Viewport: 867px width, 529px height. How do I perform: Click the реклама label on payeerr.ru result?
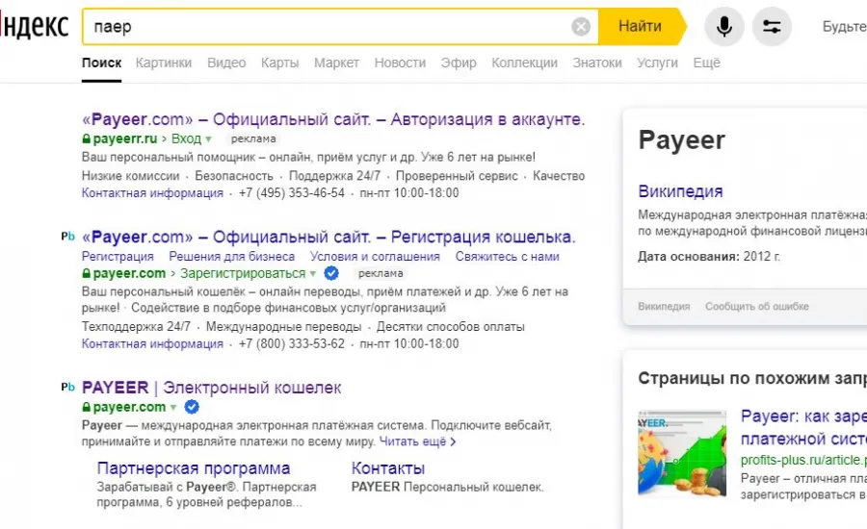pyautogui.click(x=253, y=139)
